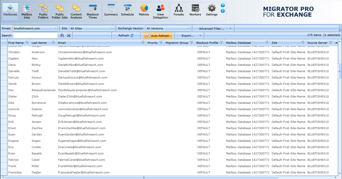Filter the Last Name column
The width and height of the screenshot is (342, 179).
(x=53, y=43)
